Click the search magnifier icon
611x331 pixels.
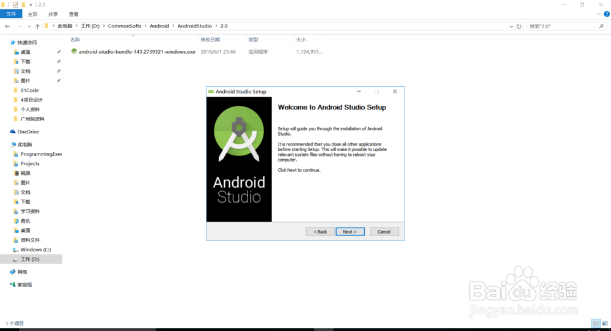(601, 26)
